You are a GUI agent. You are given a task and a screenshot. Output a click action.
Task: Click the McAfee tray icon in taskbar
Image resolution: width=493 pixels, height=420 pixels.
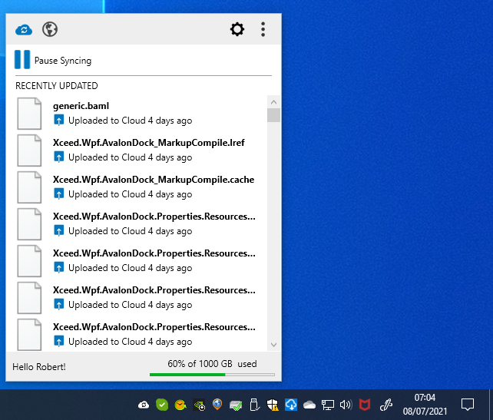click(x=365, y=405)
